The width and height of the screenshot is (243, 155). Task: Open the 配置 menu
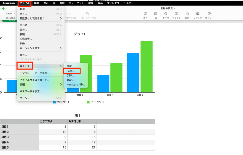click(91, 3)
